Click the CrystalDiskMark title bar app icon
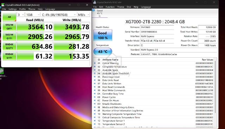The width and height of the screenshot is (225, 129). [x=3, y=5]
